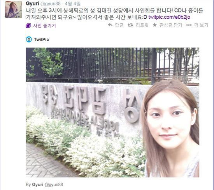Open the 4월 4일 tweet timestamp
This screenshot has width=214, height=190.
(x=73, y=3)
